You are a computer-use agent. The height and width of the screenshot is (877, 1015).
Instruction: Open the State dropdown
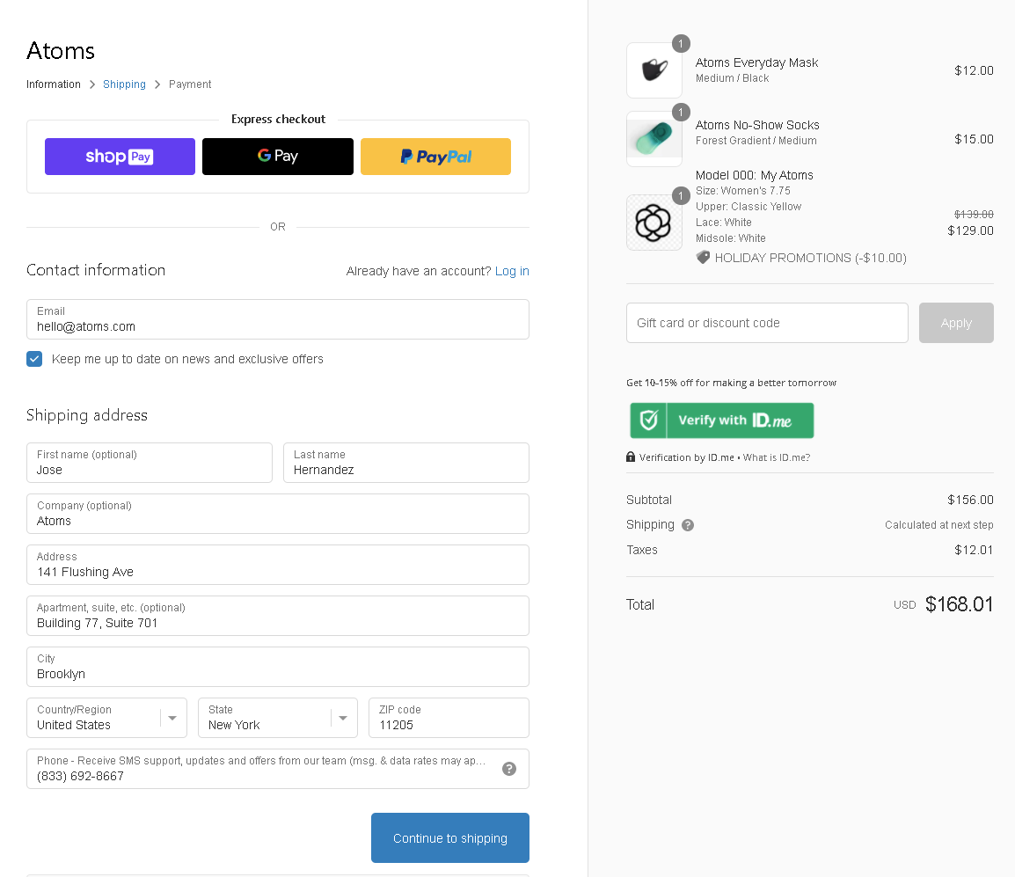pyautogui.click(x=278, y=718)
